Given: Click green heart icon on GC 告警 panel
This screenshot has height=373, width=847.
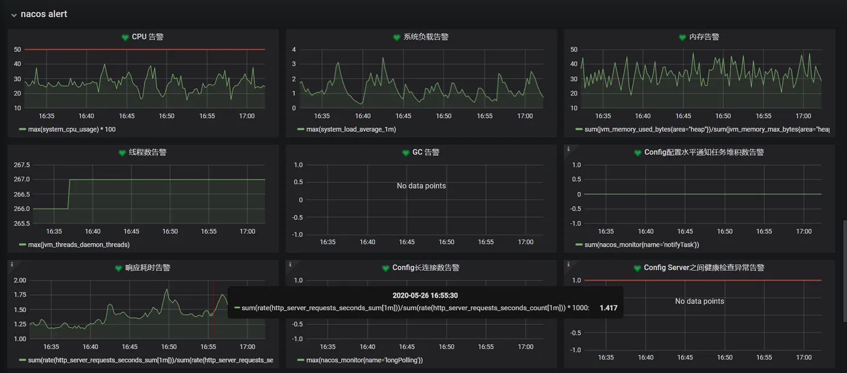Looking at the screenshot, I should (x=406, y=153).
